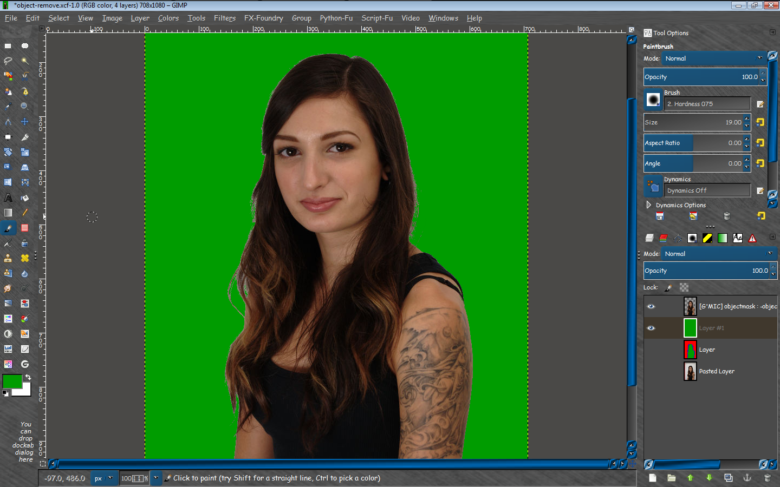Choose the Text tool
Image resolution: width=780 pixels, height=487 pixels.
[8, 198]
